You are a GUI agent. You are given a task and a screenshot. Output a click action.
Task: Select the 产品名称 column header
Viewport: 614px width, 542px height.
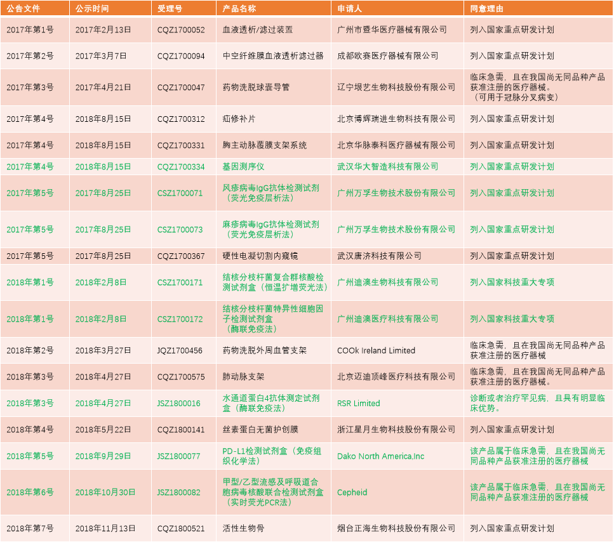pos(239,9)
